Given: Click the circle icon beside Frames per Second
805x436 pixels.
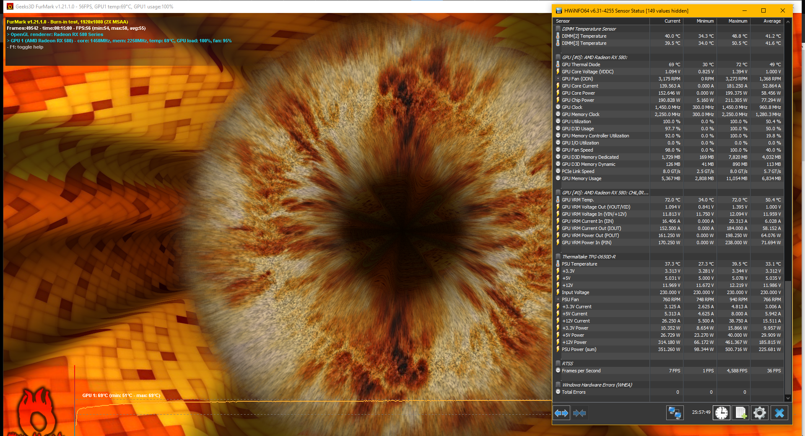Looking at the screenshot, I should [558, 371].
